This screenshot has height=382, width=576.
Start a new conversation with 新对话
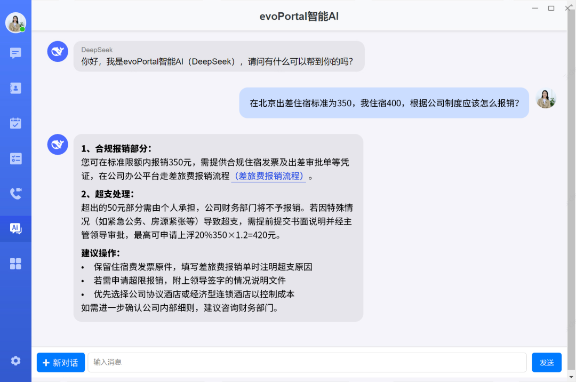(x=60, y=362)
